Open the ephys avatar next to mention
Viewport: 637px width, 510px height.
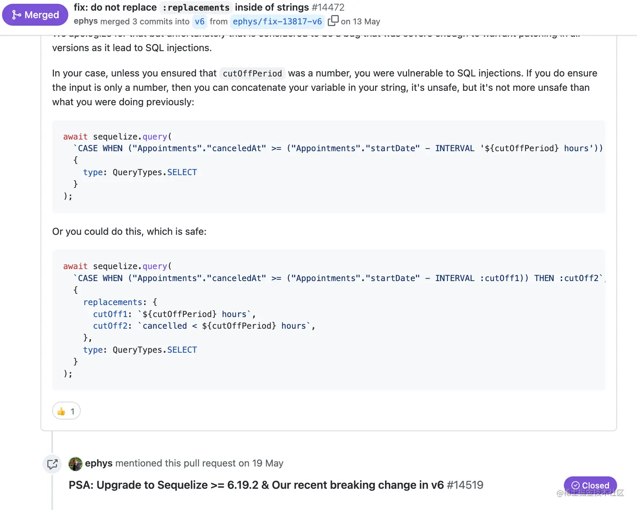point(75,464)
